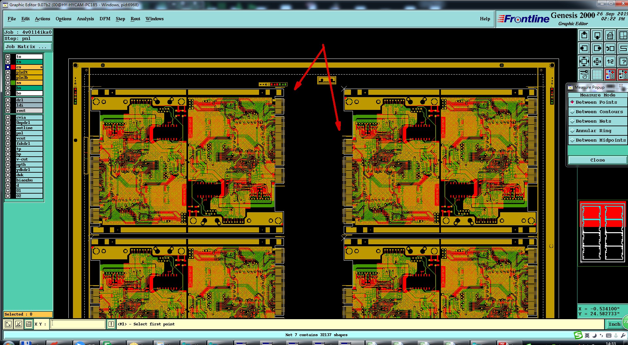Toggle the 'cs' layer checkbox
Screen dimensions: 628x345
[8, 67]
